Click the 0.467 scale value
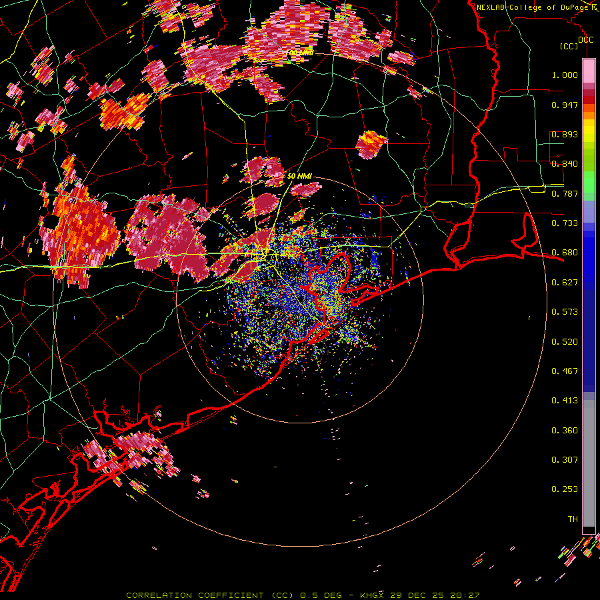The height and width of the screenshot is (600, 600). 565,371
